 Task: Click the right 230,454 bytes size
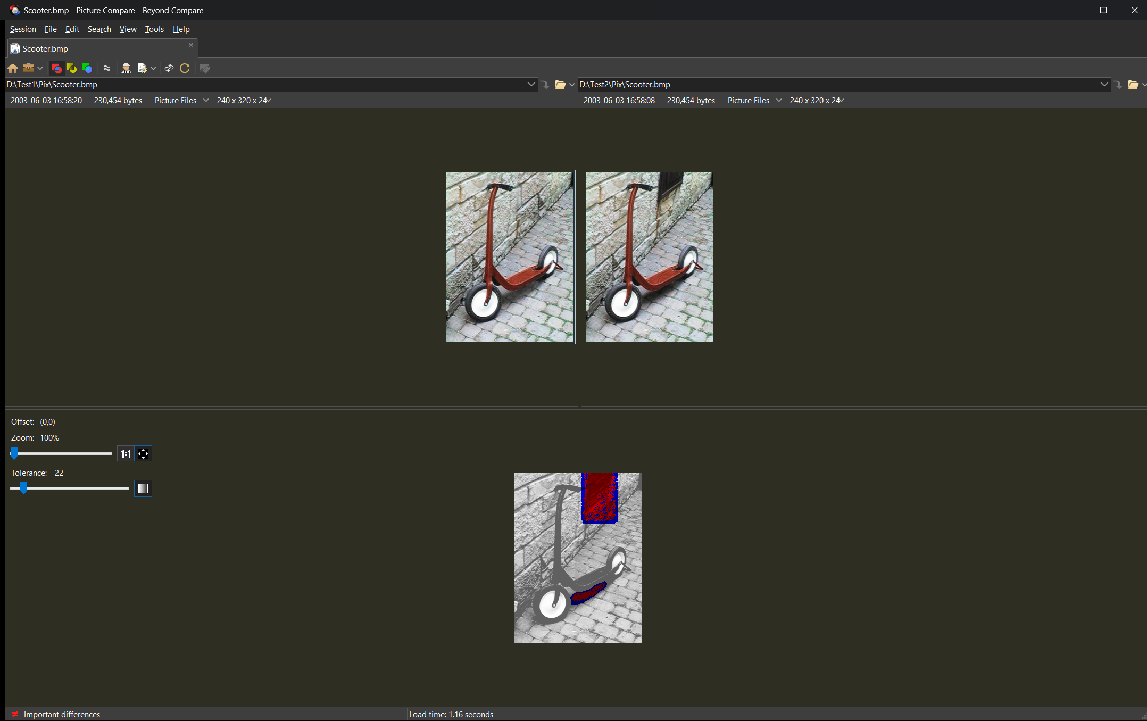691,101
